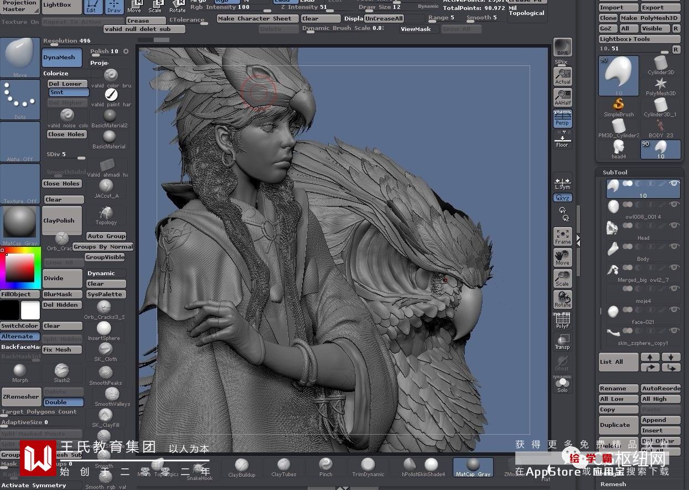This screenshot has height=490, width=689.
Task: Select the Actual size zoom icon
Action: [563, 76]
